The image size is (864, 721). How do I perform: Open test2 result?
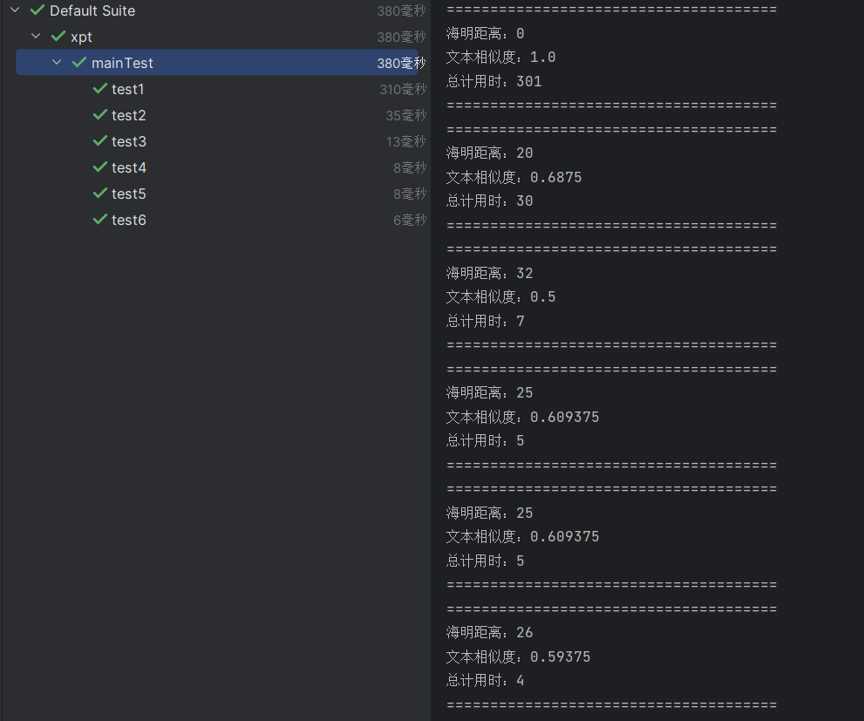128,115
